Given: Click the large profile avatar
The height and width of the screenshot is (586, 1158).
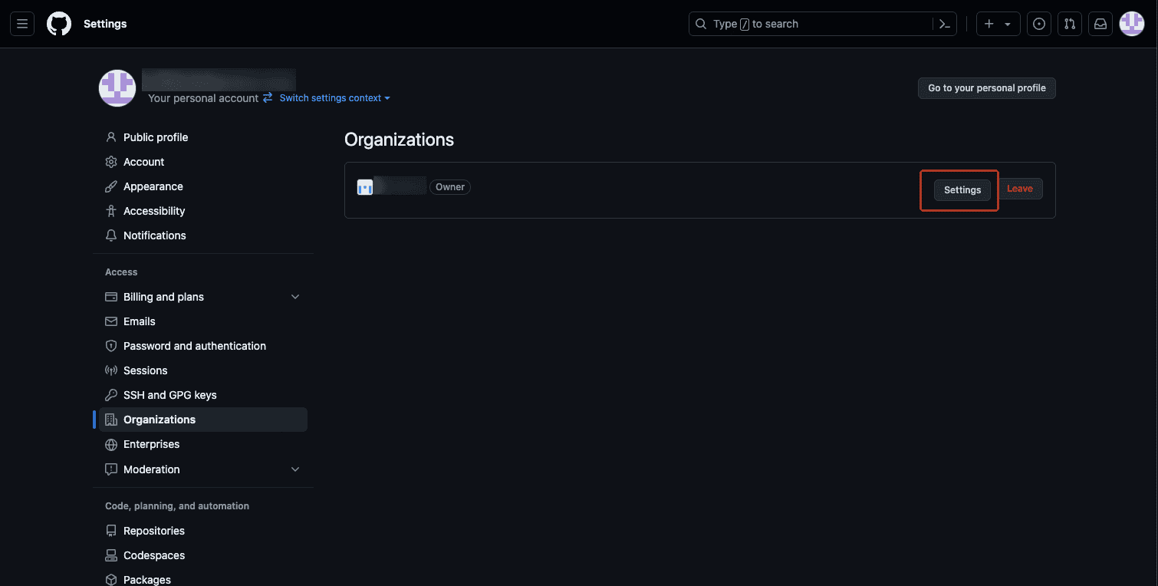Looking at the screenshot, I should (117, 88).
